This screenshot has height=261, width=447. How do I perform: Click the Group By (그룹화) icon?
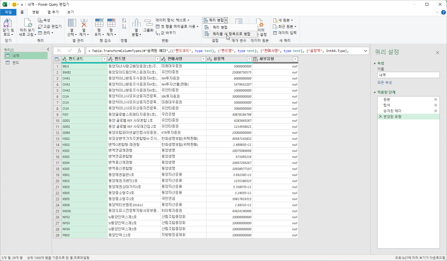[x=148, y=23]
